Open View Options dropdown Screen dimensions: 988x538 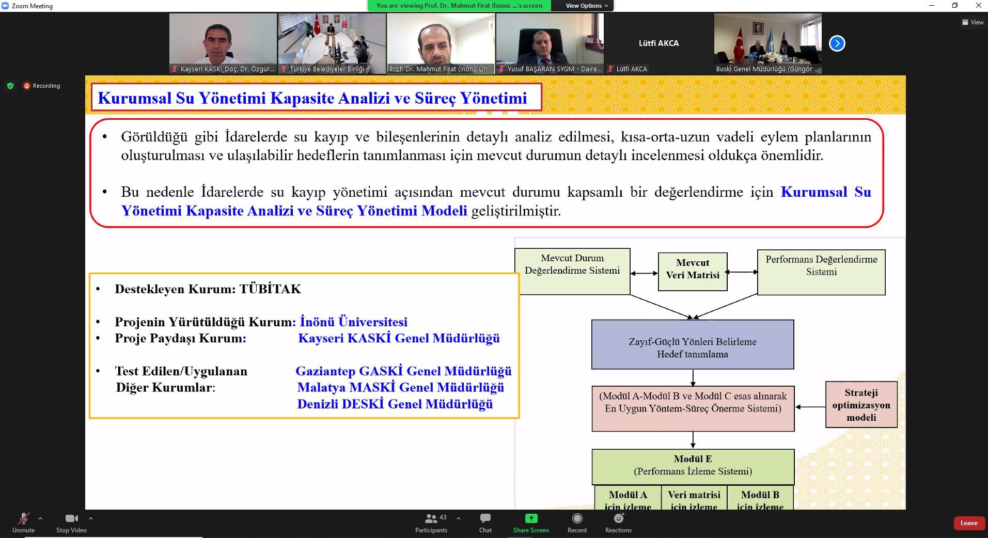click(x=586, y=6)
